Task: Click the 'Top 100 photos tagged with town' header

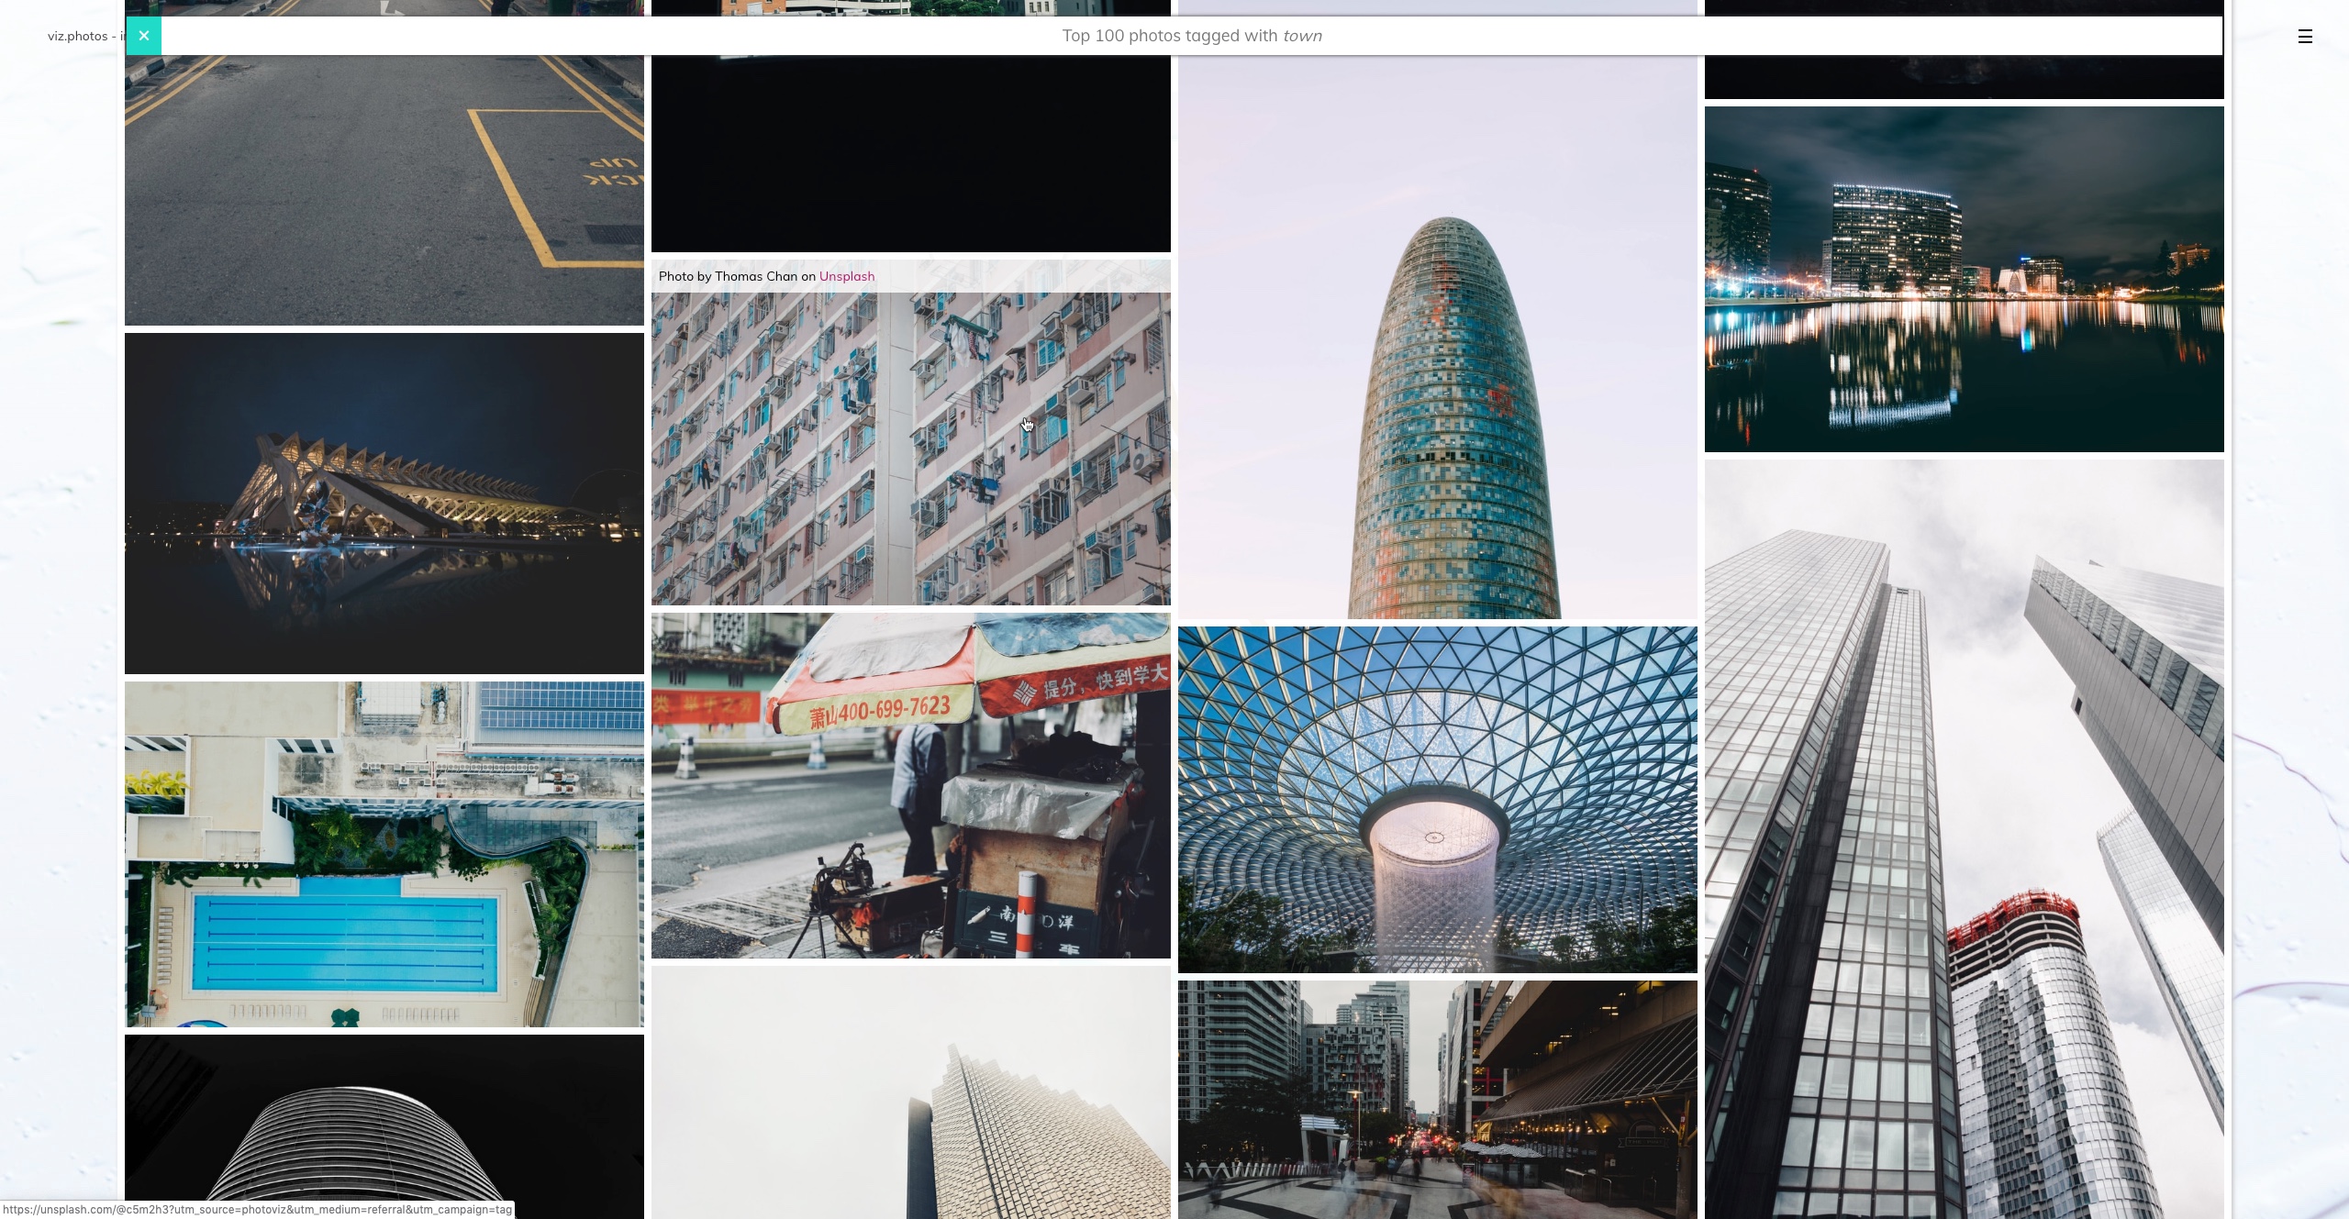Action: pyautogui.click(x=1191, y=36)
